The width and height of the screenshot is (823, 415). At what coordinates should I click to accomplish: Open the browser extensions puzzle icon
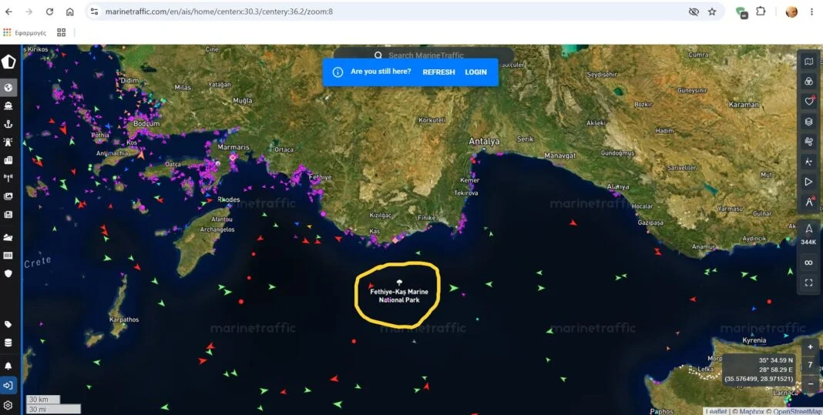[x=761, y=11]
